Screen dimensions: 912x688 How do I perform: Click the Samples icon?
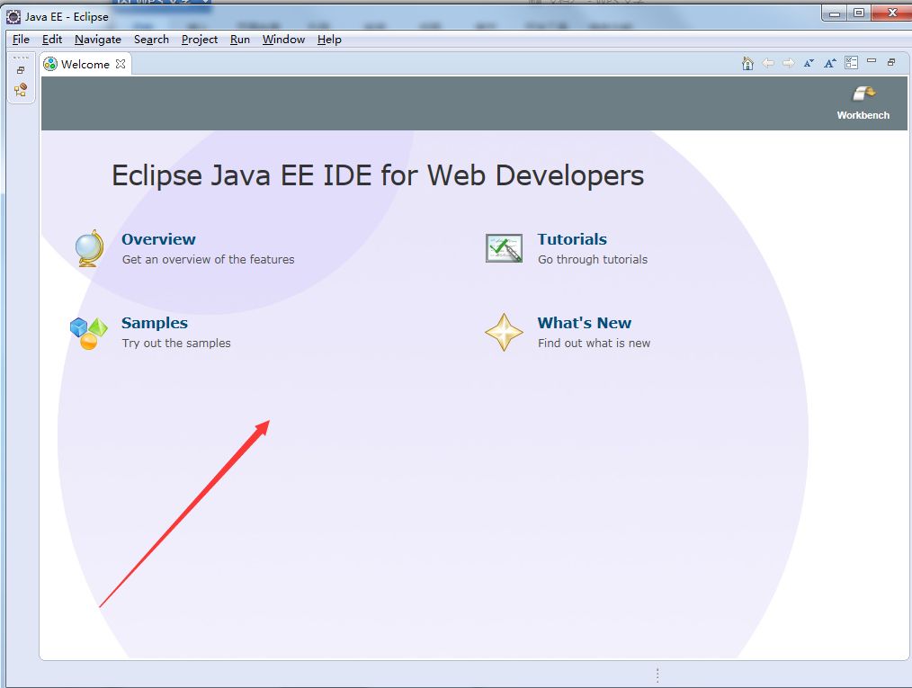coord(88,331)
